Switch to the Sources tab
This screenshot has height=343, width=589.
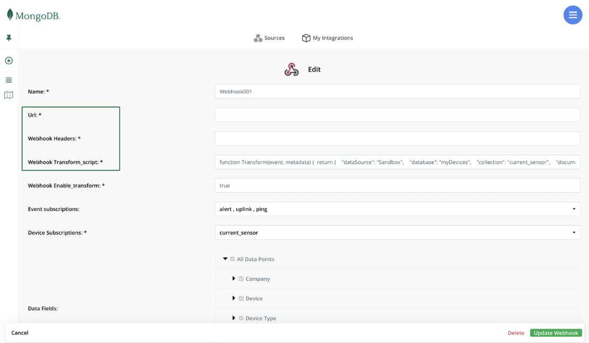click(270, 38)
